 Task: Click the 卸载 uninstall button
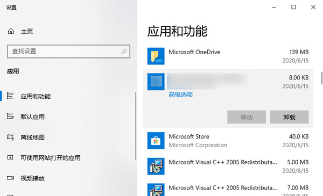(x=290, y=117)
